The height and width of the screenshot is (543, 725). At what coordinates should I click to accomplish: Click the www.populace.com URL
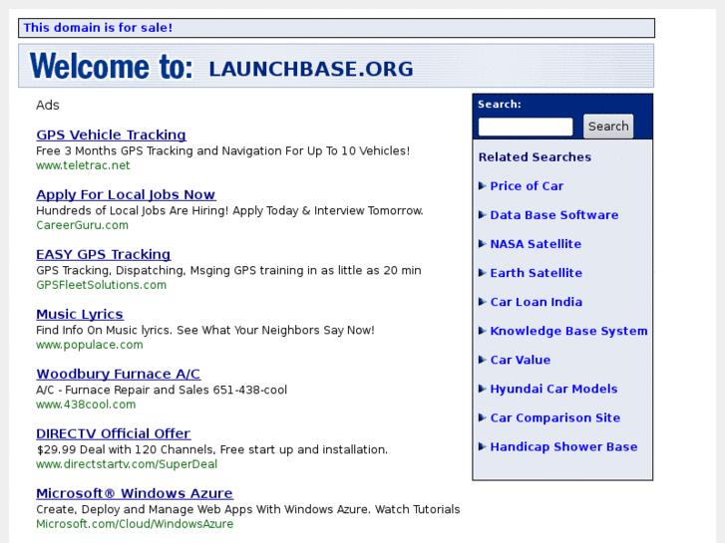pos(89,345)
